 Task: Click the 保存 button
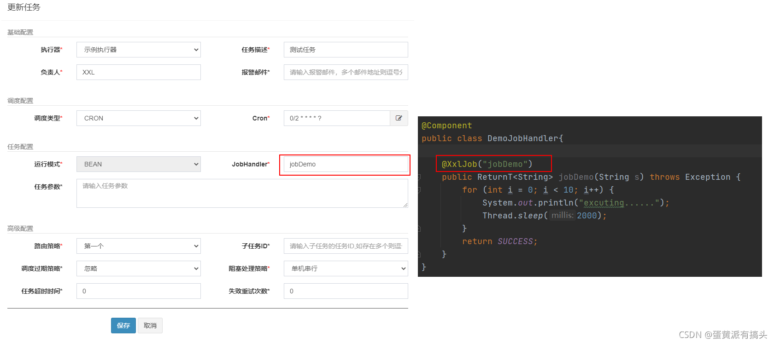pos(123,326)
